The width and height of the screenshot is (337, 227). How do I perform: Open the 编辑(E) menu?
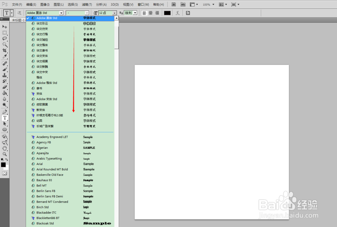click(31, 4)
